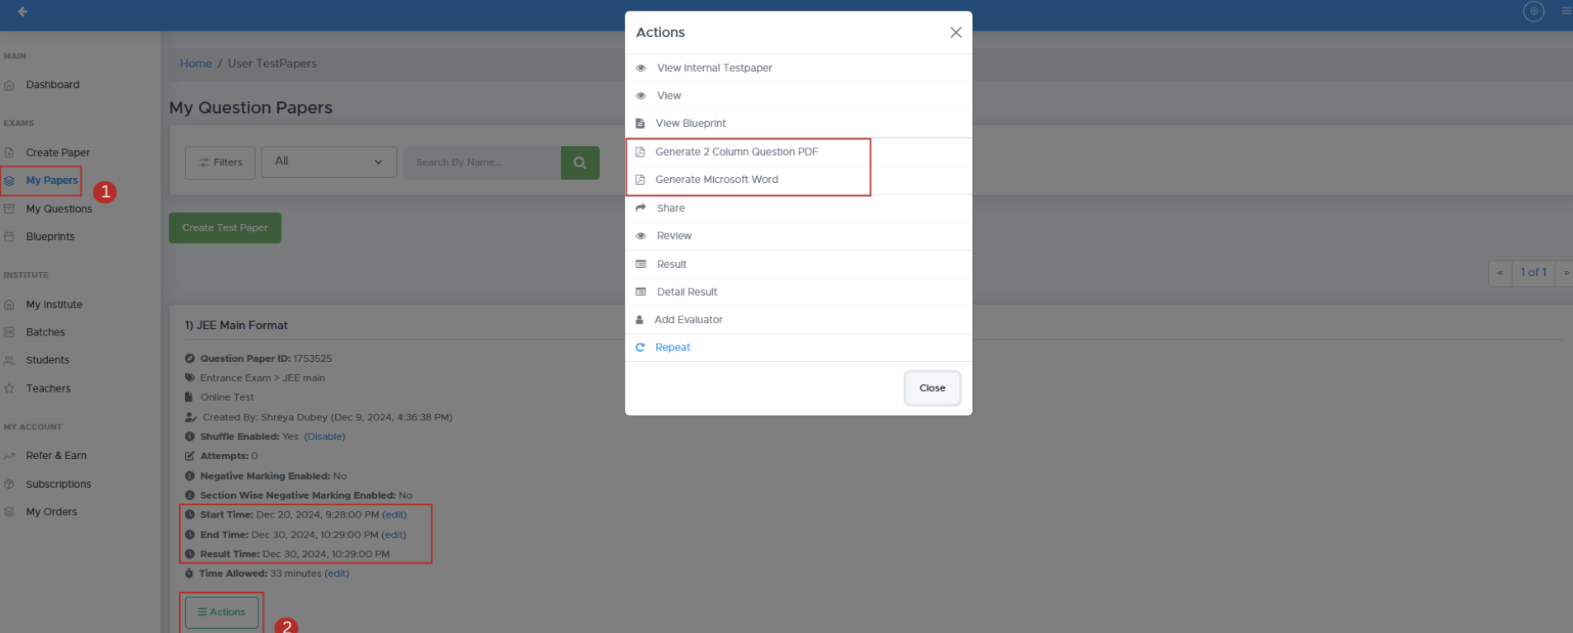
Task: Click the Search By Name field
Action: tap(482, 162)
